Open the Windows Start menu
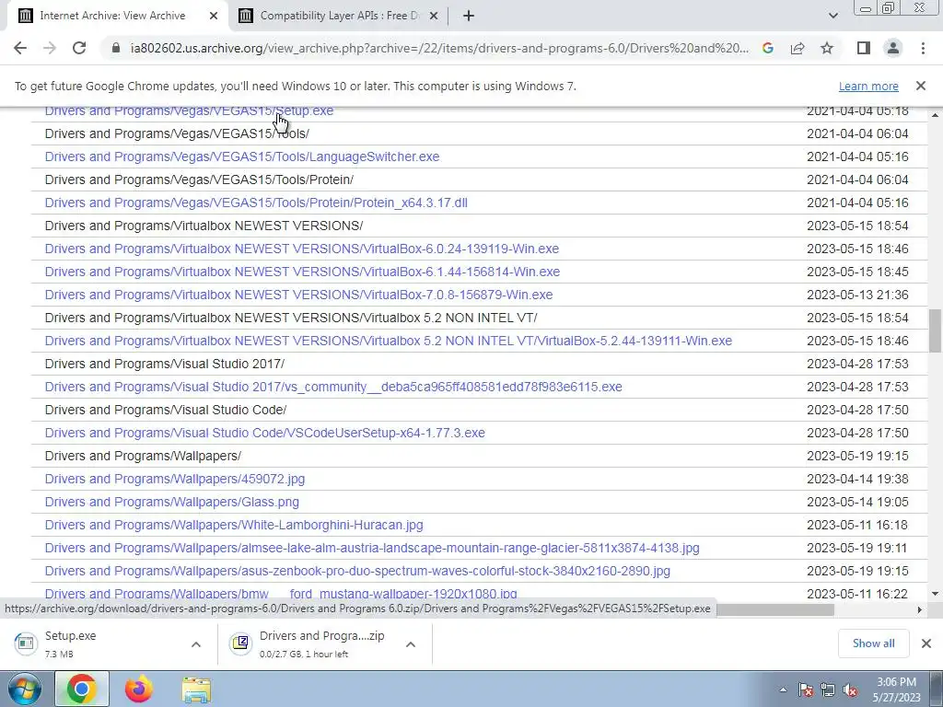This screenshot has width=943, height=707. [25, 689]
